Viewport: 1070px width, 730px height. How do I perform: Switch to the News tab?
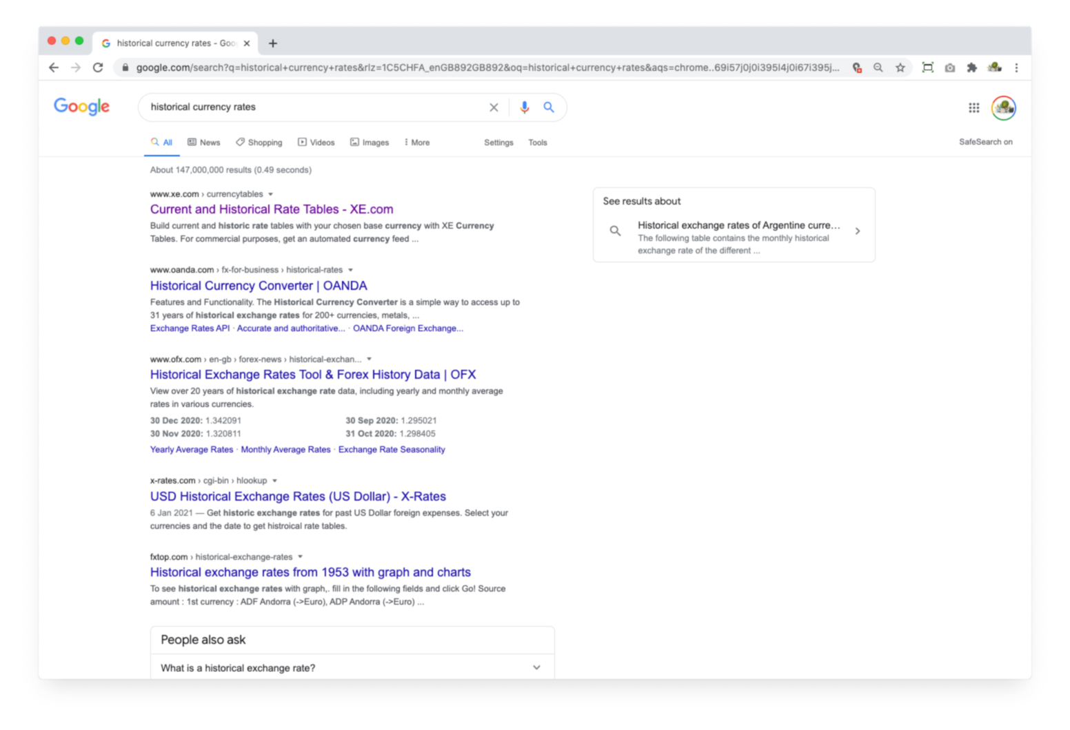tap(204, 143)
